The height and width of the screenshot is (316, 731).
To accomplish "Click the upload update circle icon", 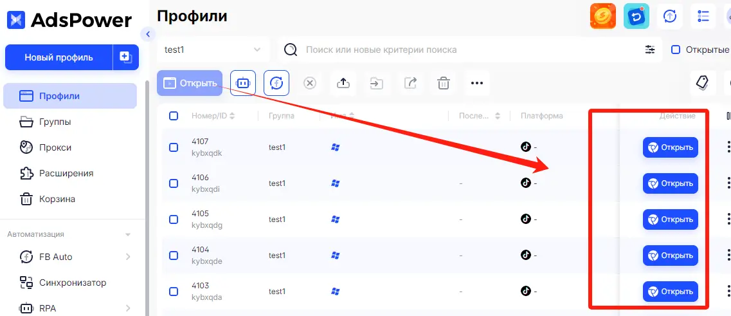I will click(x=670, y=16).
